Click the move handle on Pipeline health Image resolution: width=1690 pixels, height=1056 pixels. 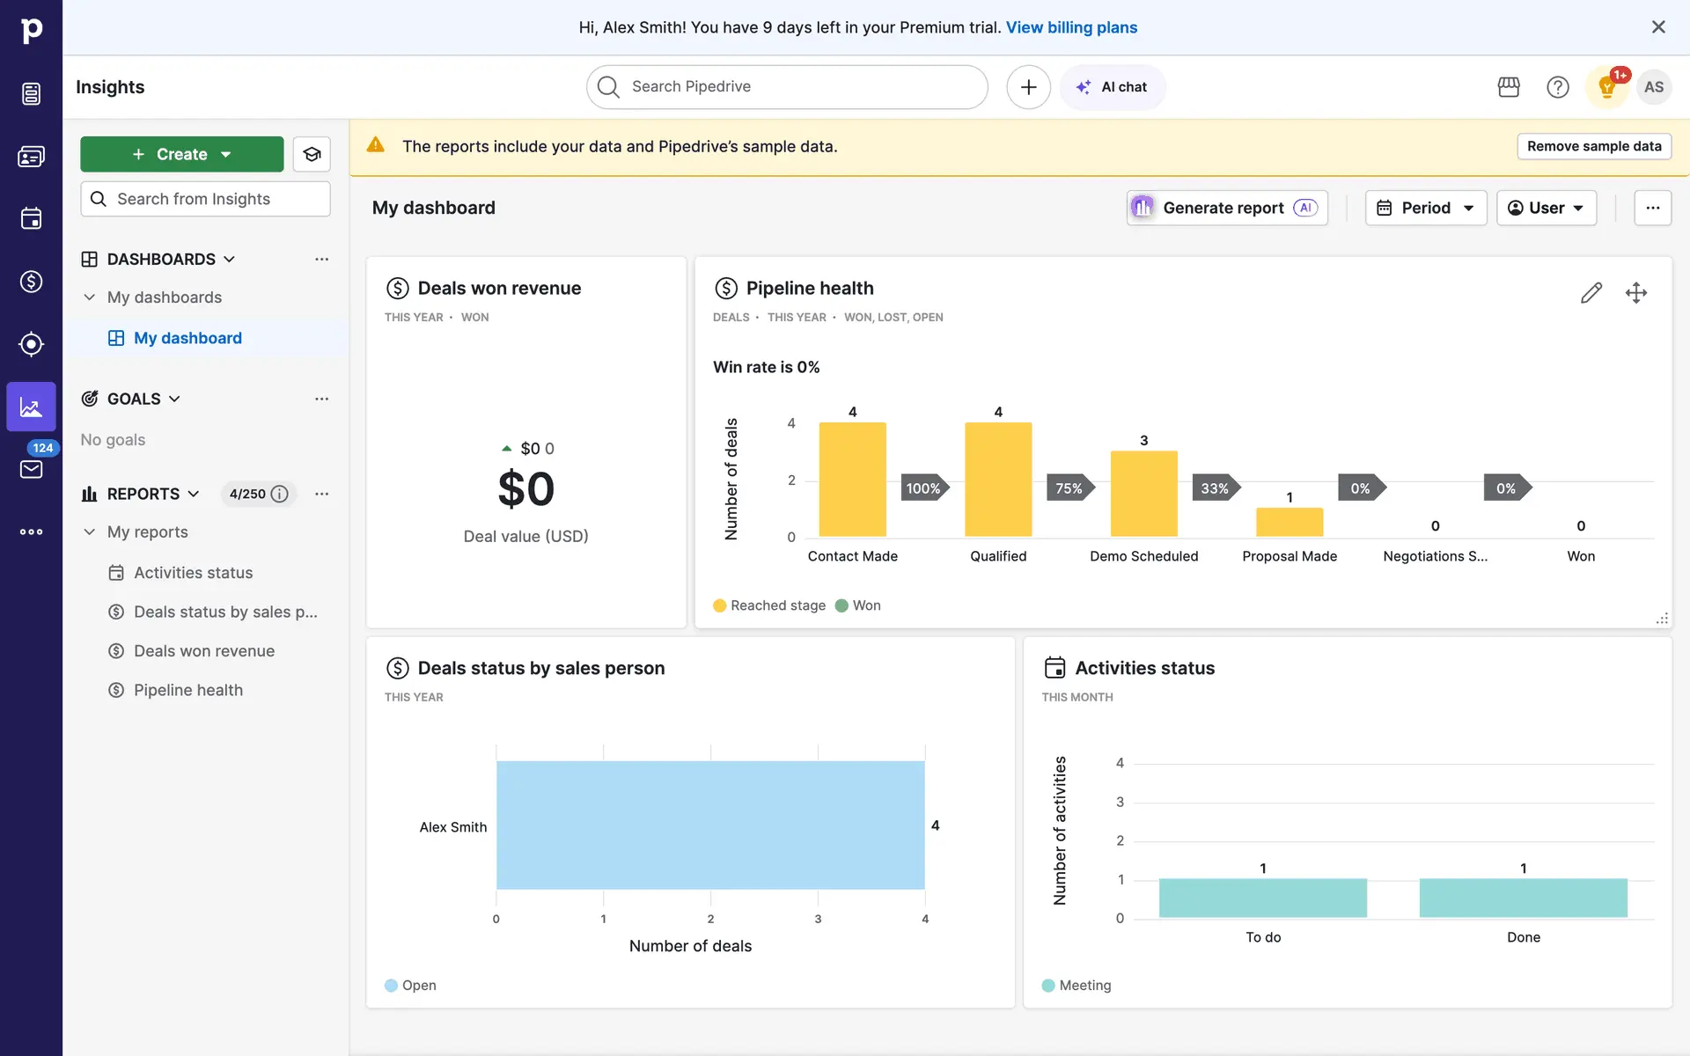[1635, 293]
